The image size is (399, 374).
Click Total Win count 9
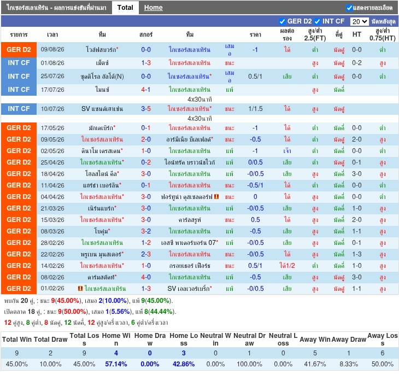pos(17,353)
